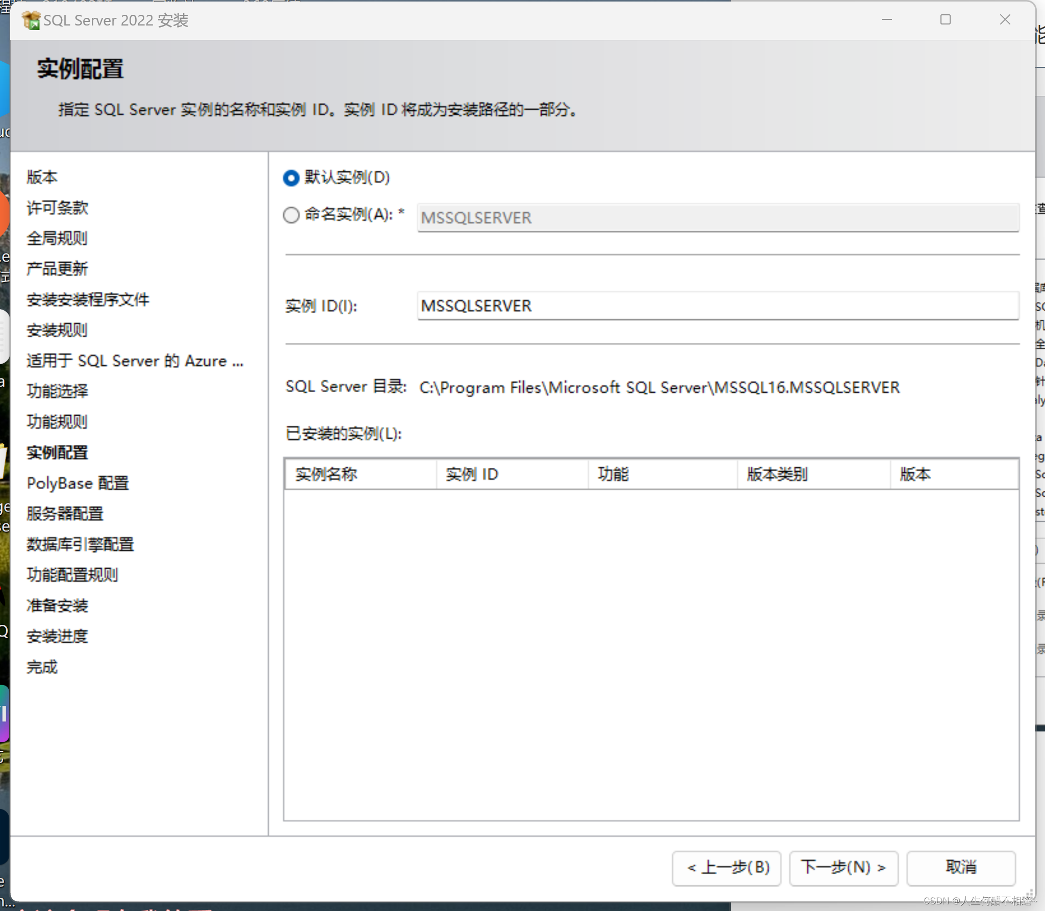Select PolyBase 配置 step in sidebar

tap(78, 483)
